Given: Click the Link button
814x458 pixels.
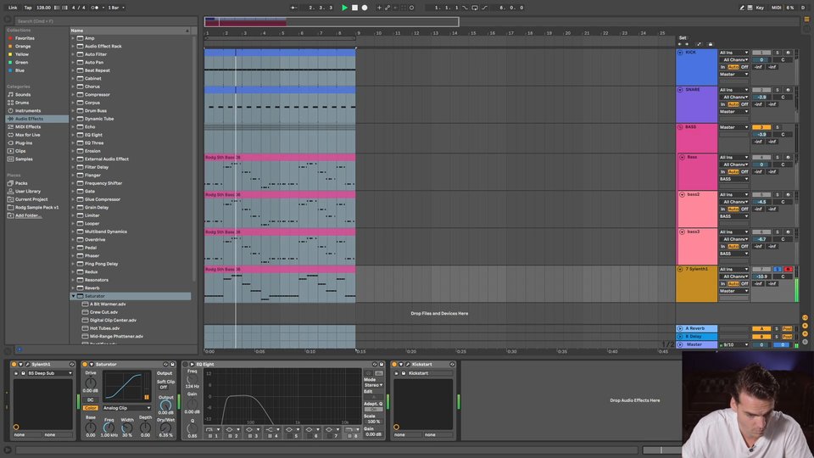Looking at the screenshot, I should (x=13, y=8).
